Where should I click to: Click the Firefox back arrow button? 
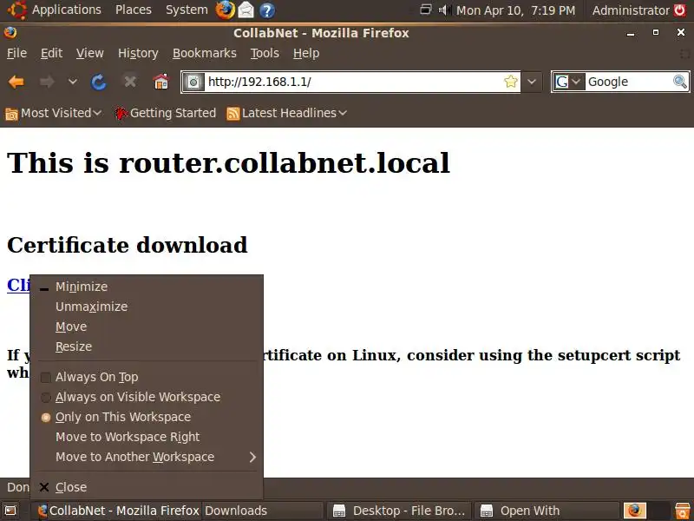16,82
